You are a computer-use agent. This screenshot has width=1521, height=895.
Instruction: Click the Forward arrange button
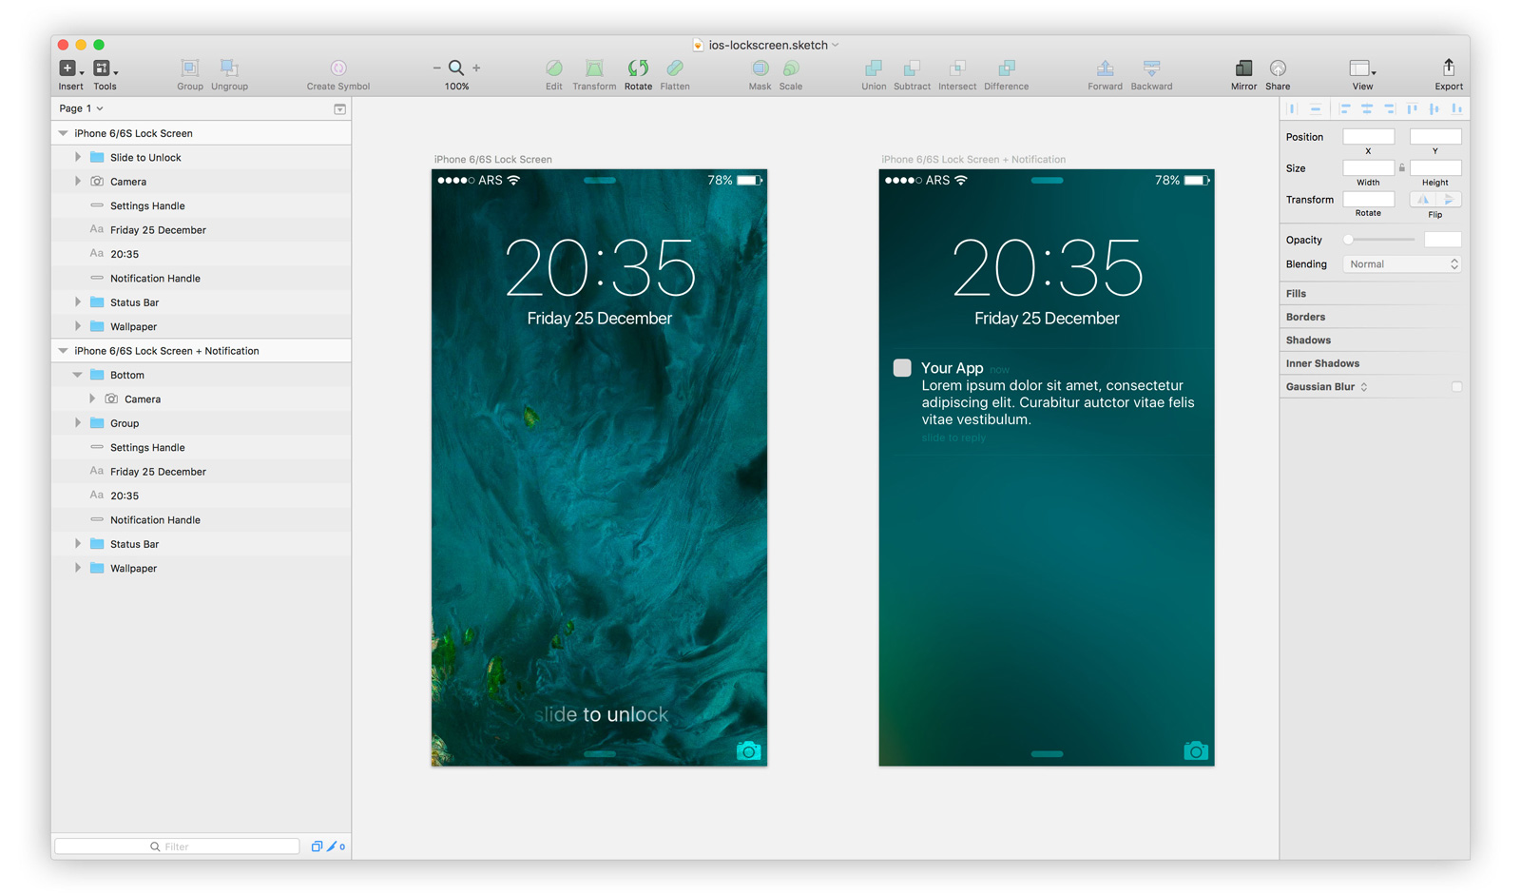1105,68
